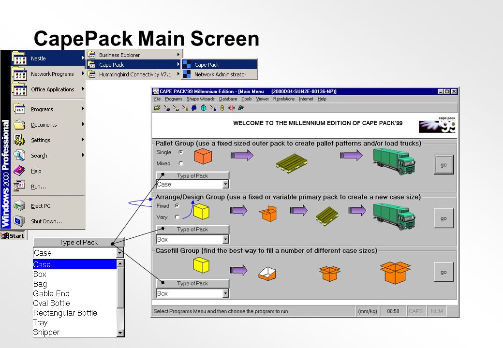
Task: Click the dark blue box toolbar icon
Action: click(194, 108)
